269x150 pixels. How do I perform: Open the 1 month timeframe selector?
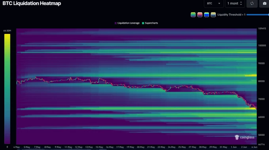(x=235, y=4)
